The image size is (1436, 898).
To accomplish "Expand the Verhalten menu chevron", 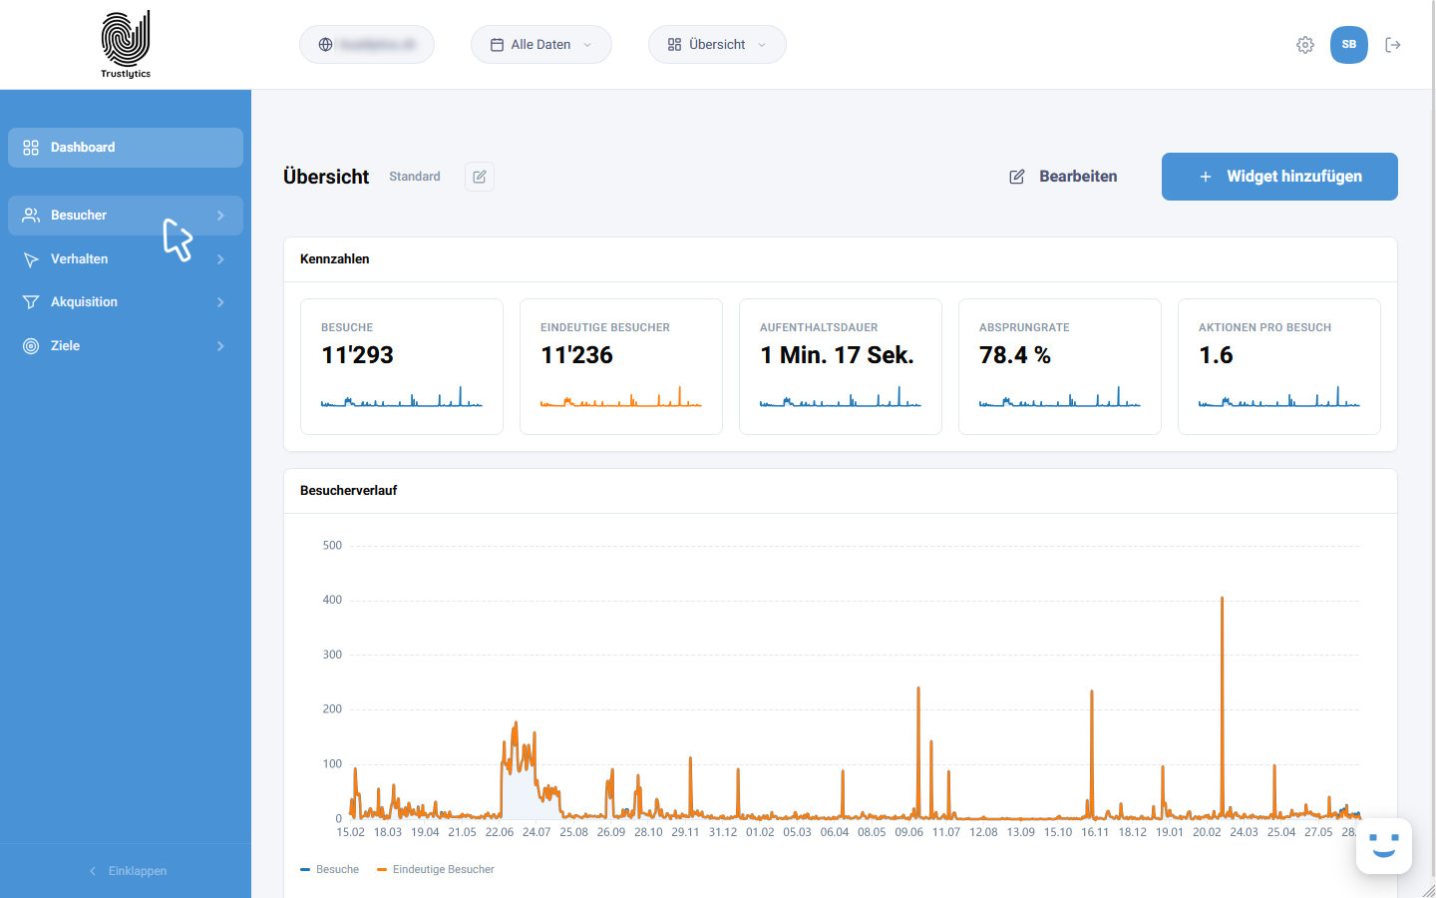I will point(220,259).
